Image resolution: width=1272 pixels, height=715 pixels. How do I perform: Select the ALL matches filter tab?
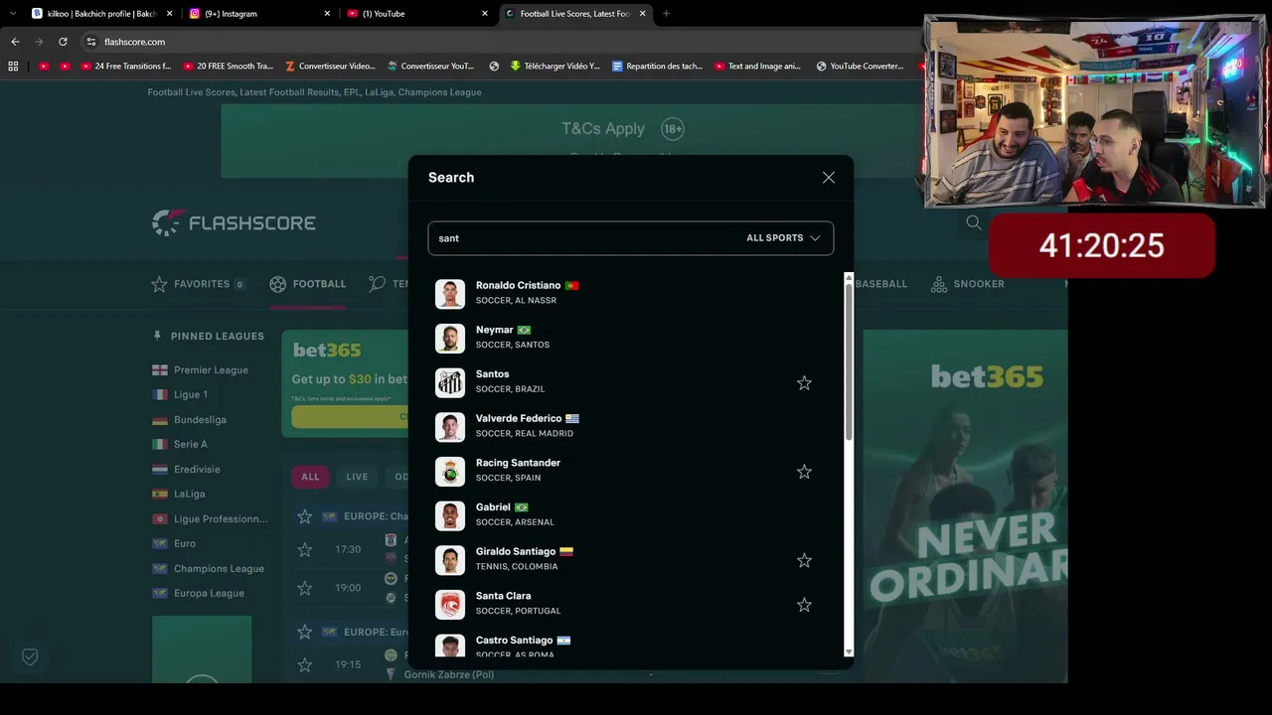click(x=310, y=477)
